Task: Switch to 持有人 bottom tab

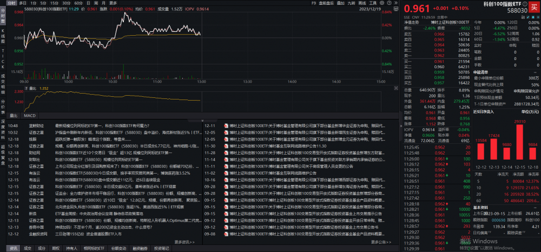Action: (x=72, y=248)
